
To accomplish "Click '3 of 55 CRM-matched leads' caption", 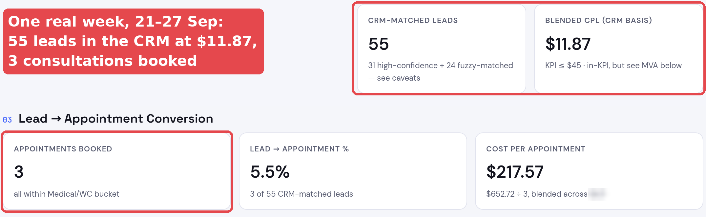I will point(301,194).
